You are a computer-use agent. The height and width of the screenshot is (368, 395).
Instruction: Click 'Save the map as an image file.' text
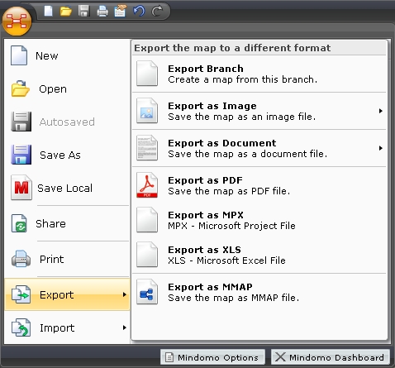[242, 117]
